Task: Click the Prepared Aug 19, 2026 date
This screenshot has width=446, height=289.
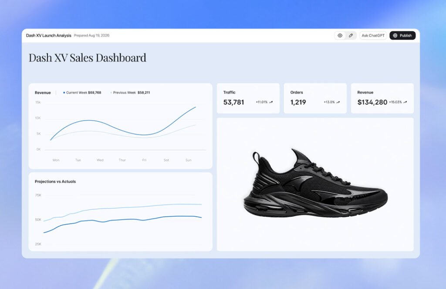Action: pyautogui.click(x=91, y=36)
